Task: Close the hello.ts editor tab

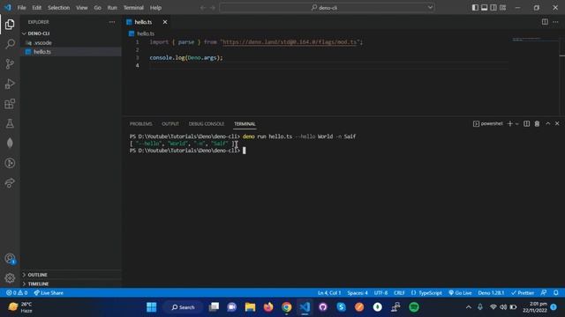Action: (165, 22)
